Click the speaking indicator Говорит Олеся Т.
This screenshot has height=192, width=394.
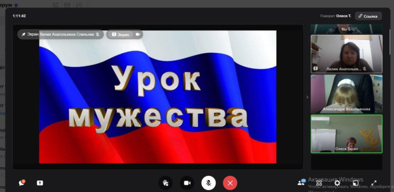pyautogui.click(x=336, y=16)
